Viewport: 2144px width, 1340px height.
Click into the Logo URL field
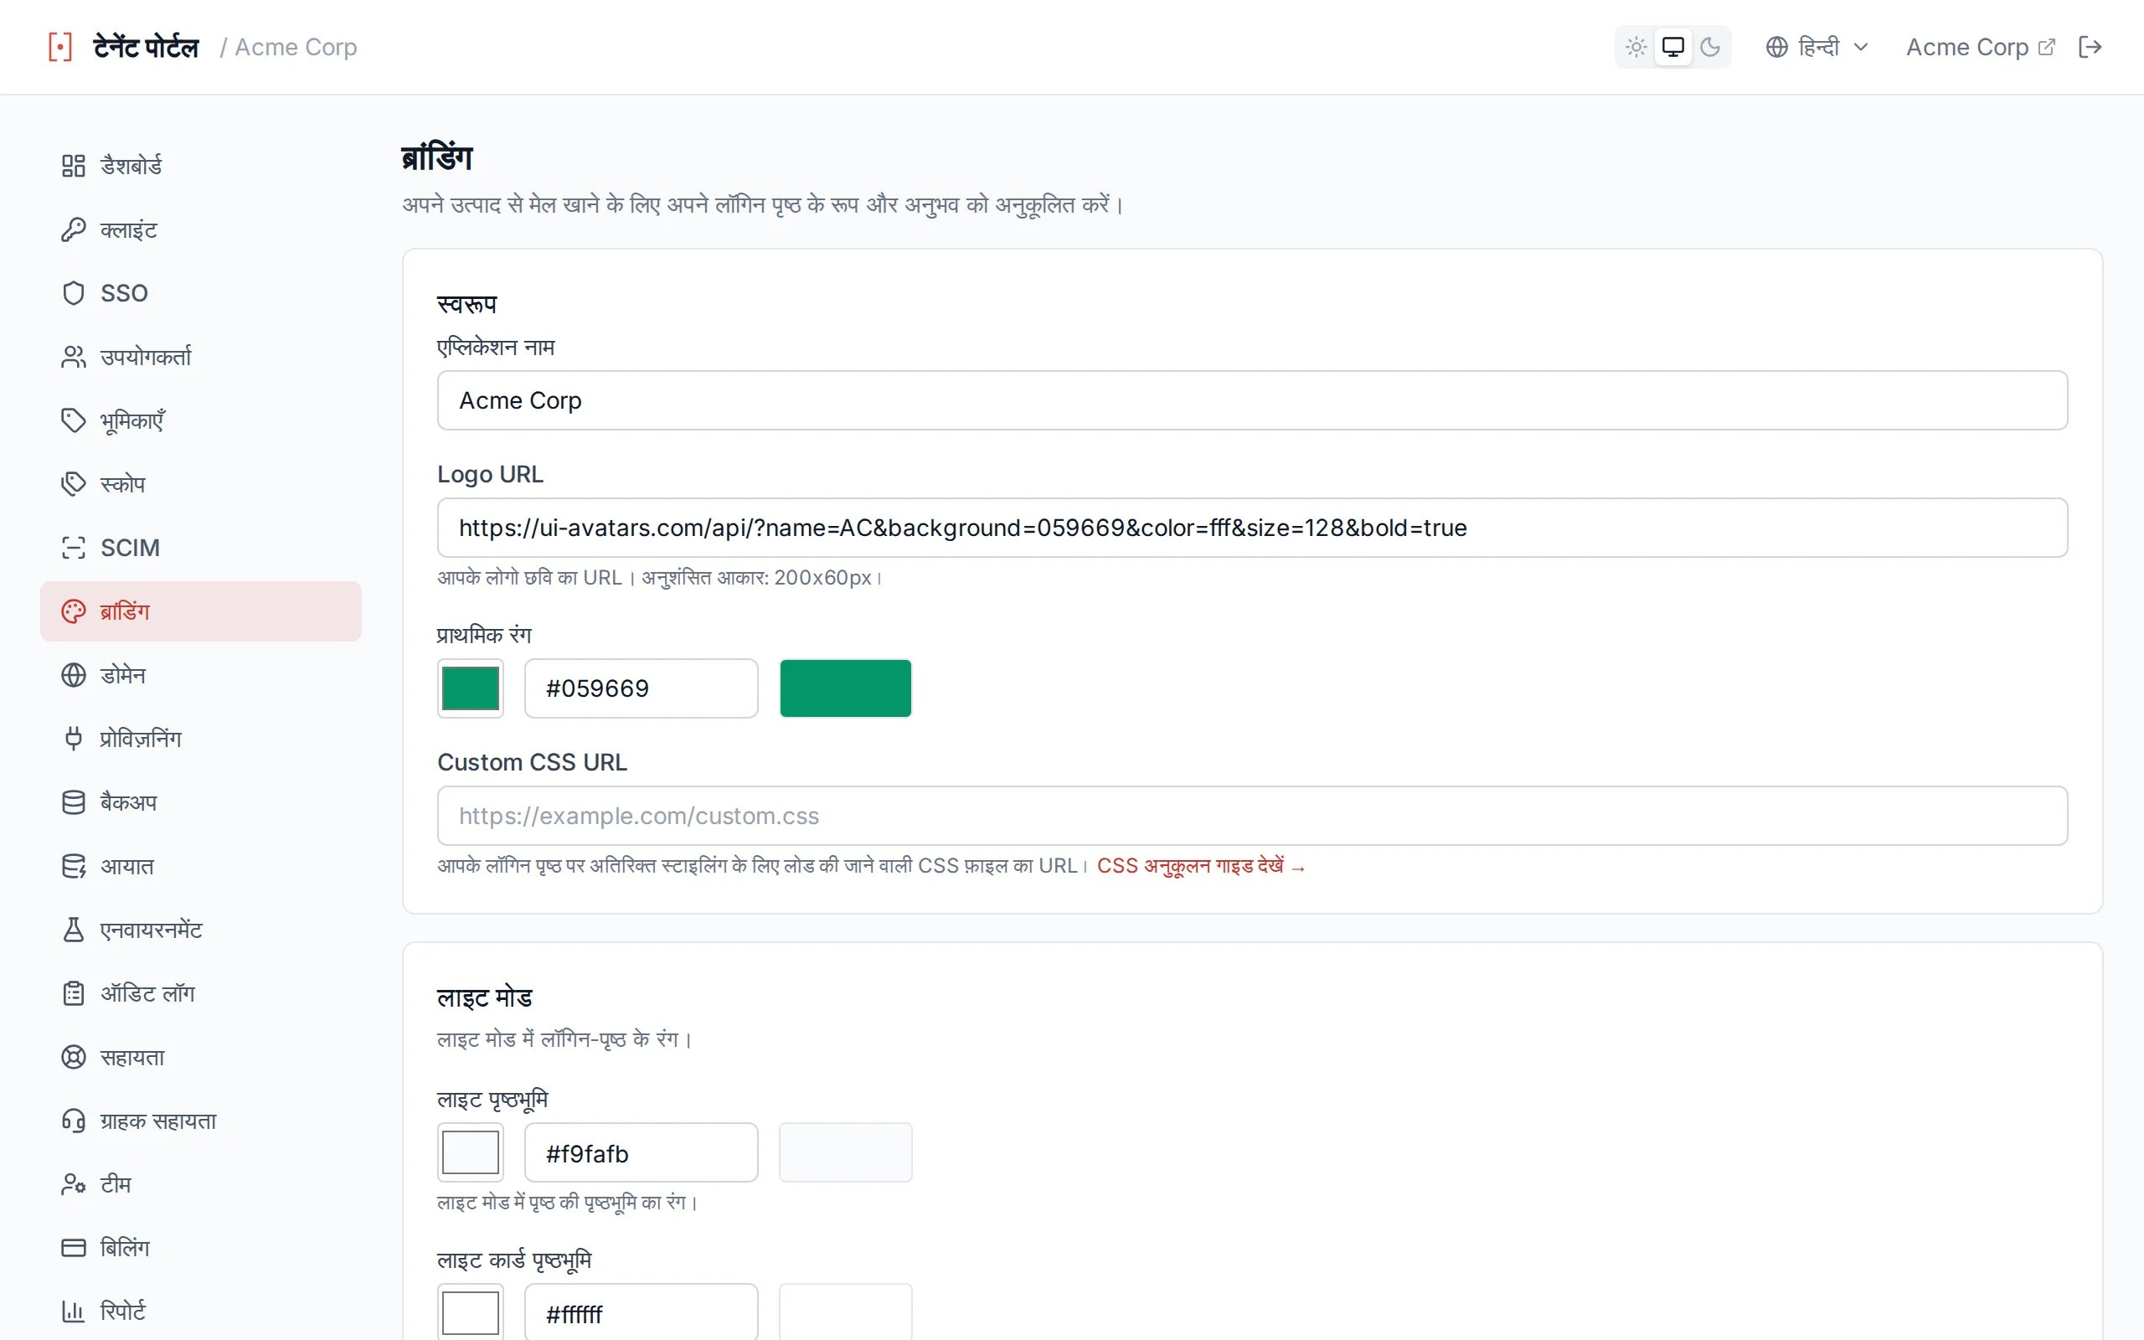[1252, 528]
